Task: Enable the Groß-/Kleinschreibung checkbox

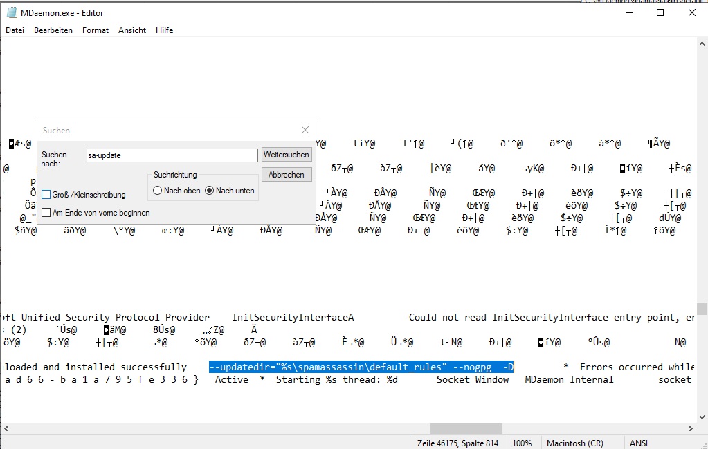Action: click(x=46, y=195)
